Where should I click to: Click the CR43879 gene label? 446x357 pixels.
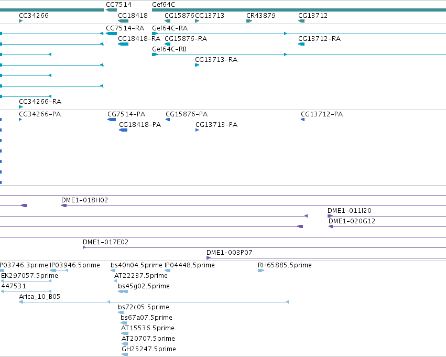(261, 15)
